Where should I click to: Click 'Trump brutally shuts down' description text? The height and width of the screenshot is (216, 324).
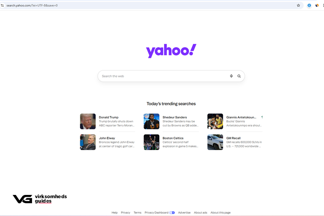click(116, 121)
